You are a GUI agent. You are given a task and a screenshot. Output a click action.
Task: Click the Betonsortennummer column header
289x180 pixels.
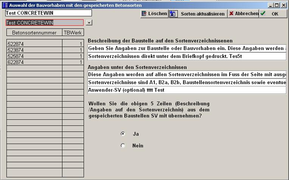coord(34,33)
